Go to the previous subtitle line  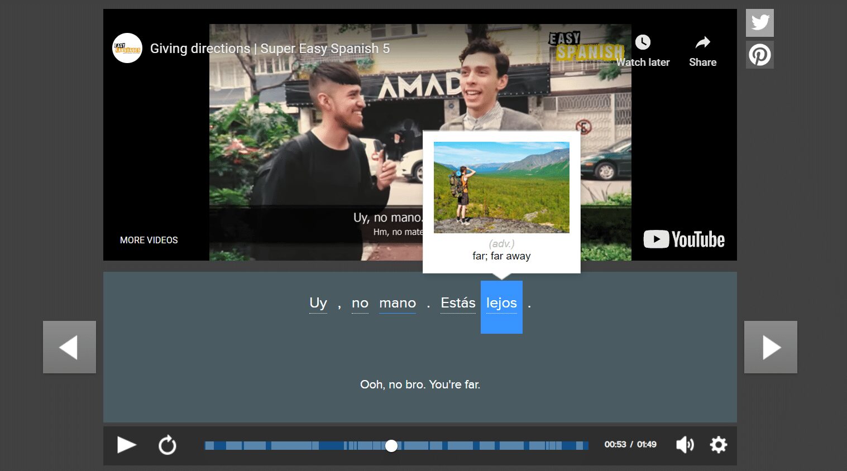[x=69, y=347]
